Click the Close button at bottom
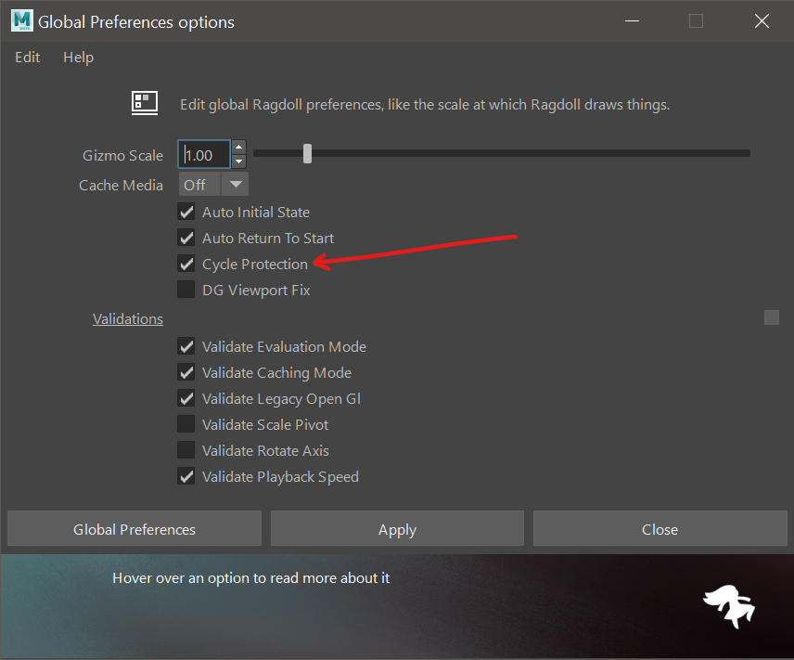 click(x=660, y=529)
